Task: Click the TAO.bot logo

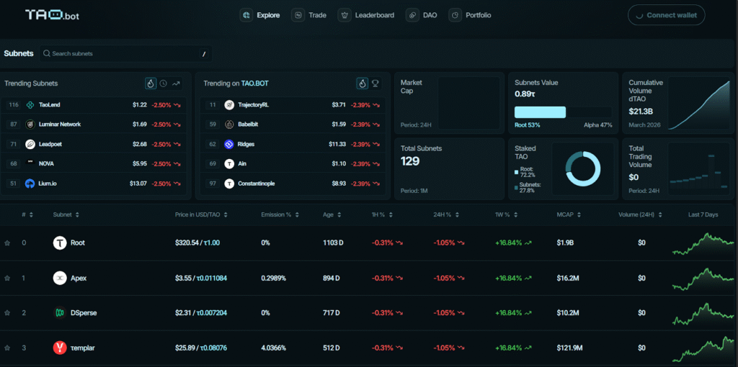Action: pyautogui.click(x=53, y=14)
